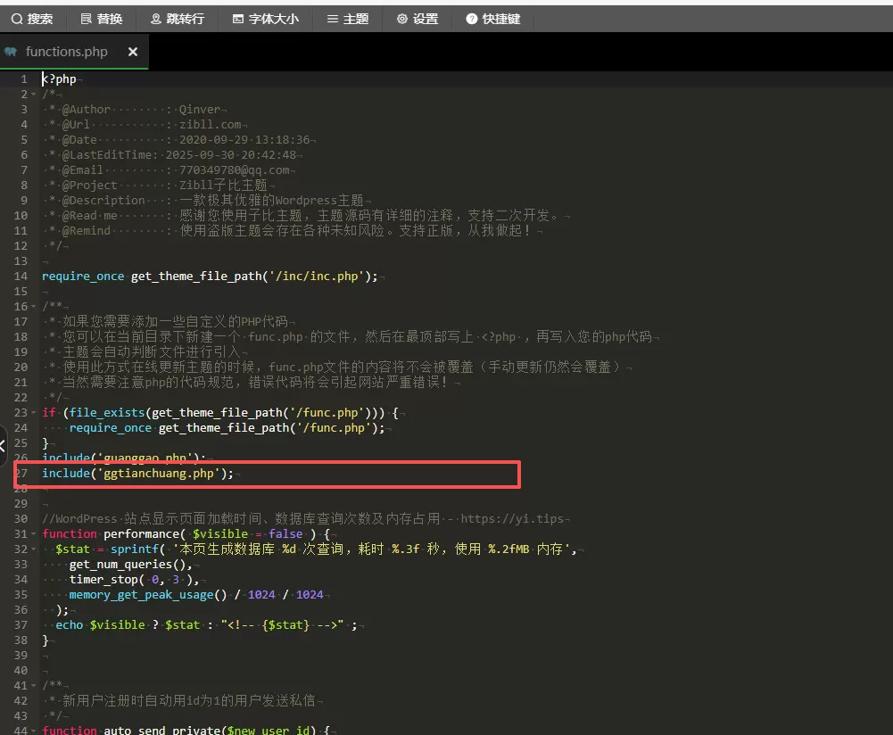Place cursor on the include ggtianchuang.php line
893x735 pixels.
tap(137, 474)
